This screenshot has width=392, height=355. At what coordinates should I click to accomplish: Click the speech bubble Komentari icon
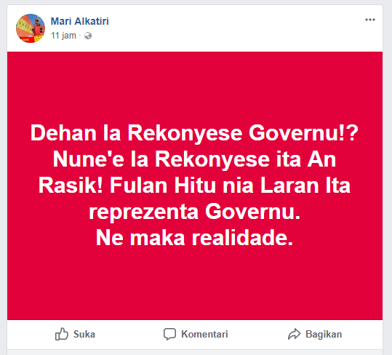[x=169, y=334]
